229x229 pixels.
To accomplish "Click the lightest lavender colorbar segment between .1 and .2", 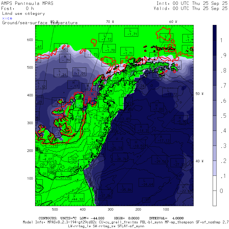I will [x=214, y=168].
